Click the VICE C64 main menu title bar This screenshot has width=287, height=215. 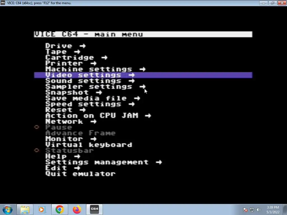pos(143,34)
